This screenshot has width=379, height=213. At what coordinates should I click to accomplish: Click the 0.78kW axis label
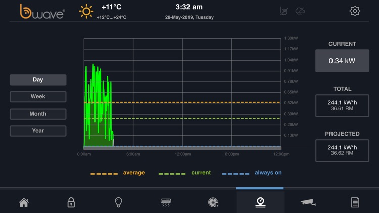(291, 81)
